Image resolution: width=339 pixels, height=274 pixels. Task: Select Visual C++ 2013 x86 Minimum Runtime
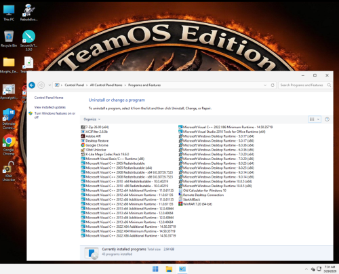(x=127, y=222)
